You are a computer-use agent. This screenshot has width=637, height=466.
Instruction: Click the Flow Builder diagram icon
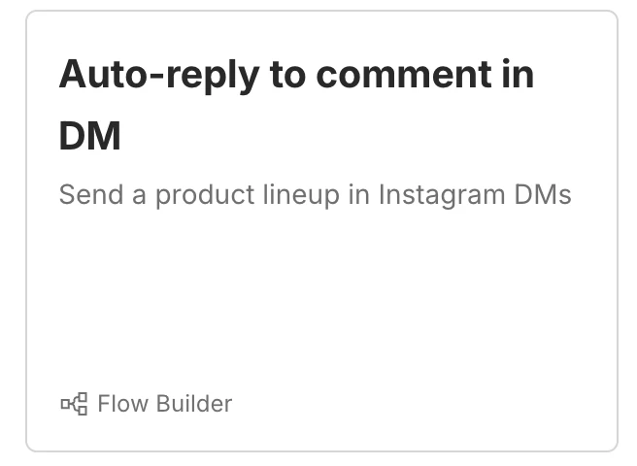click(x=74, y=403)
